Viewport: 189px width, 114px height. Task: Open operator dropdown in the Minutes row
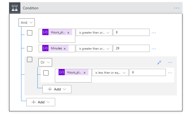coord(94,49)
